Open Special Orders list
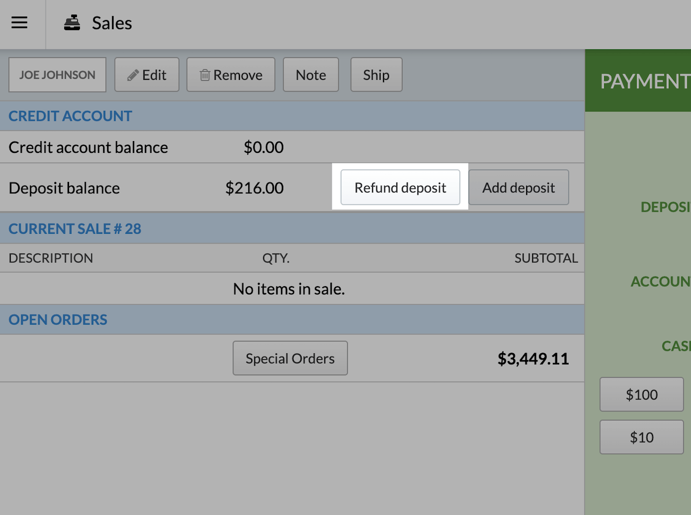The image size is (691, 515). tap(290, 359)
